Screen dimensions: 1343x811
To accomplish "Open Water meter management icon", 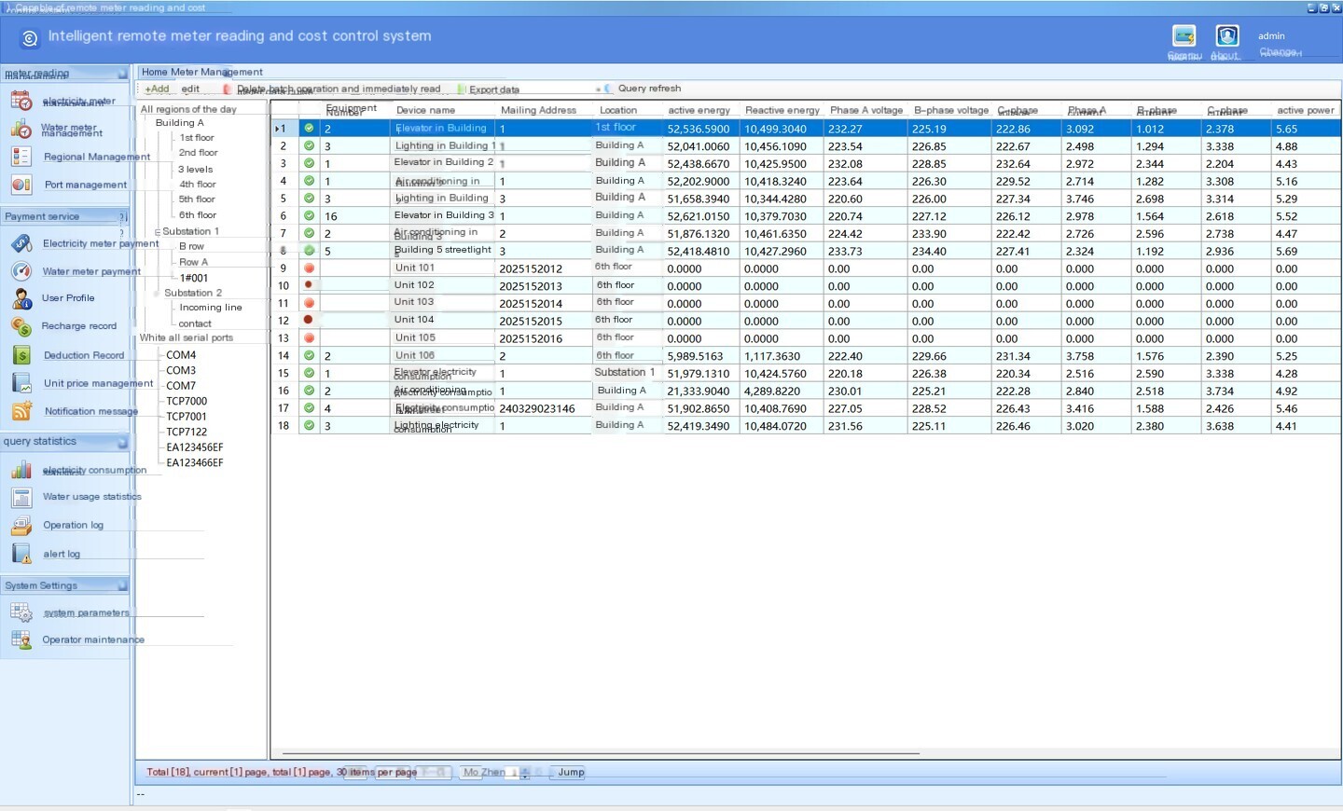I will 21,129.
